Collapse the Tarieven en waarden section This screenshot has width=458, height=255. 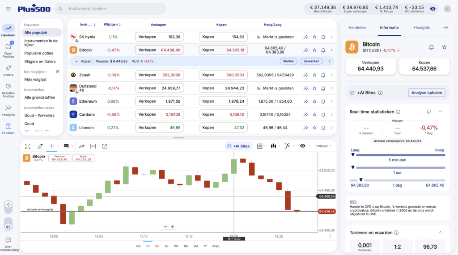[441, 232]
